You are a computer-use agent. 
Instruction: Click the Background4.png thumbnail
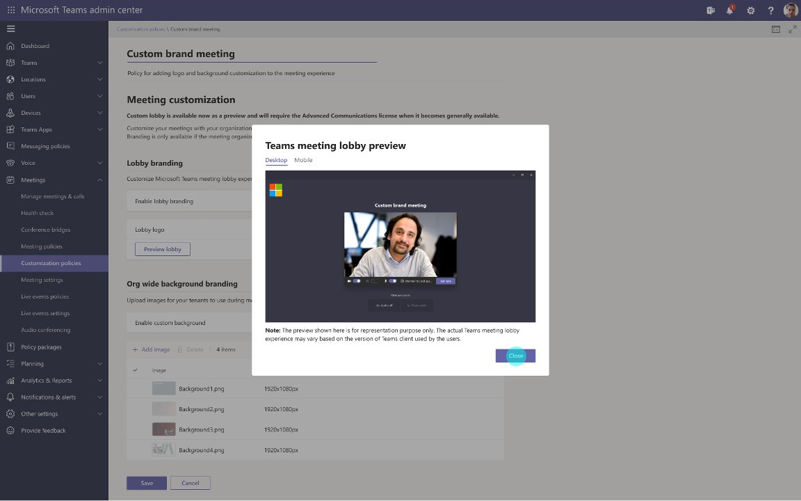(x=163, y=450)
